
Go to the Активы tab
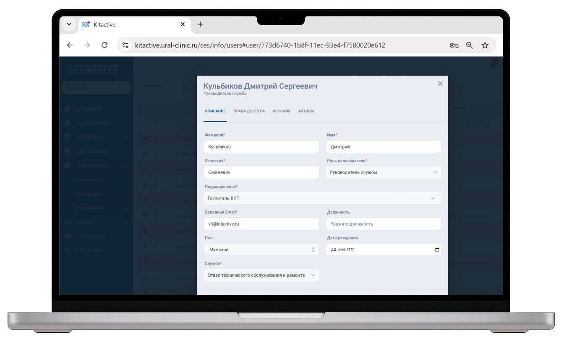pyautogui.click(x=306, y=111)
